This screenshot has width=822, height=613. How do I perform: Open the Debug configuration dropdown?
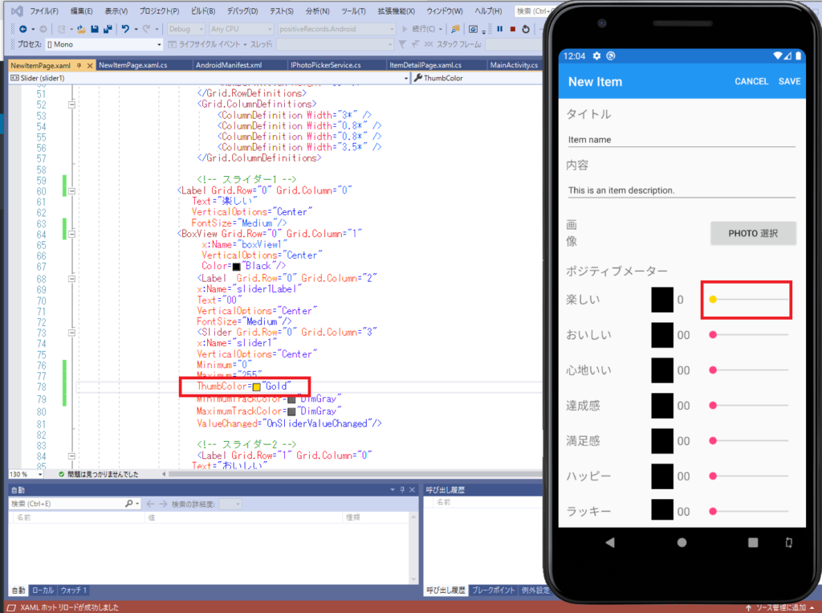(185, 29)
